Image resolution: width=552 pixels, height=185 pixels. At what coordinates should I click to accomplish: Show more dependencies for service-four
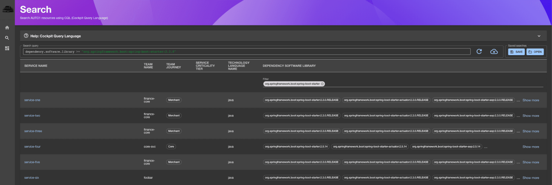click(530, 147)
